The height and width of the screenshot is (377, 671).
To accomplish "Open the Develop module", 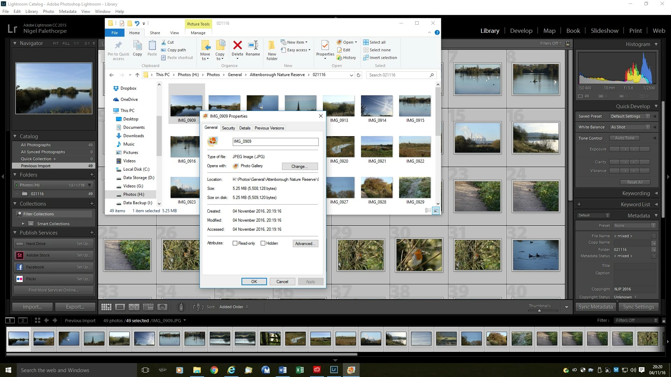I will (521, 31).
